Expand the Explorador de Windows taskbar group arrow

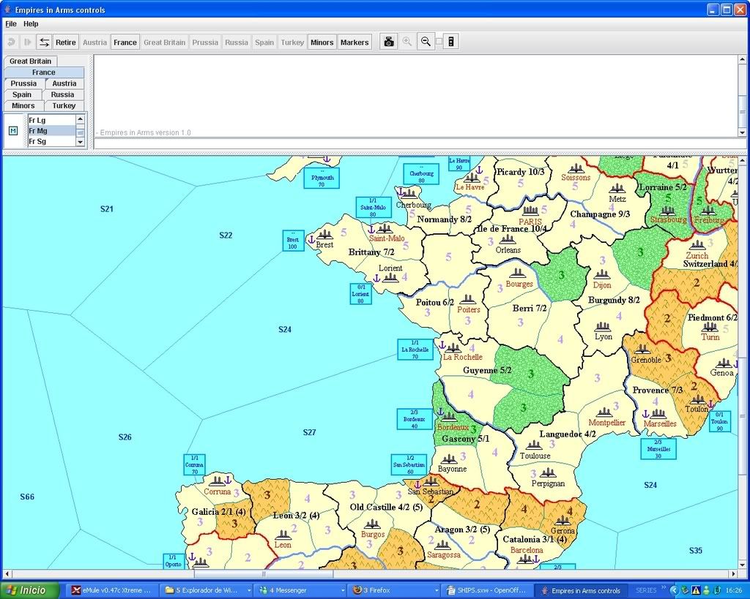pyautogui.click(x=249, y=590)
